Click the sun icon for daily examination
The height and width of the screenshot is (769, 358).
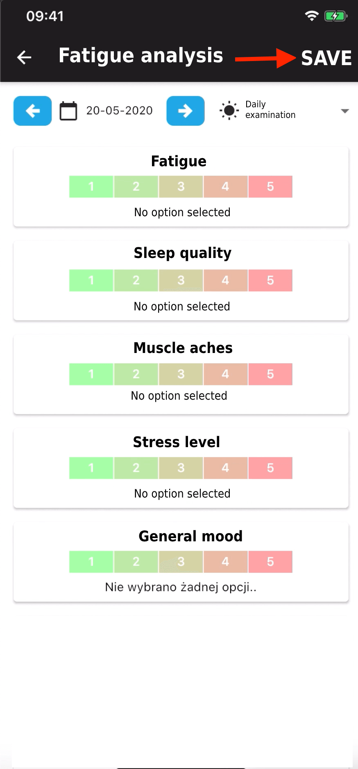(229, 110)
